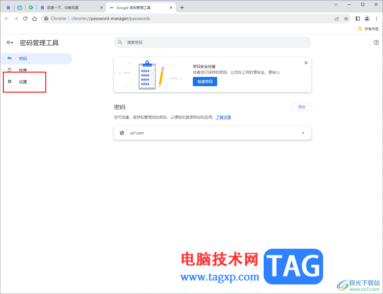The height and width of the screenshot is (294, 383).
Task: Open the xz7.com password entry
Action: [x=213, y=133]
